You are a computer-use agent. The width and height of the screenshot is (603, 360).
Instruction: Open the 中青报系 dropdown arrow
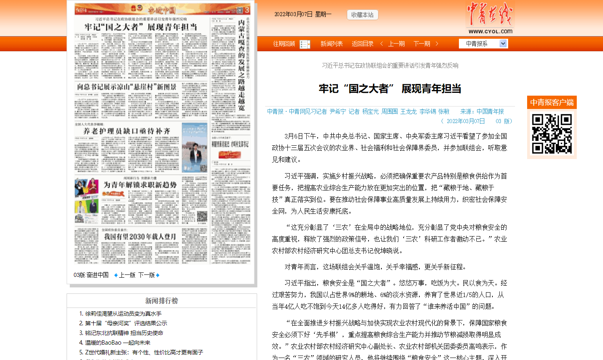point(503,44)
